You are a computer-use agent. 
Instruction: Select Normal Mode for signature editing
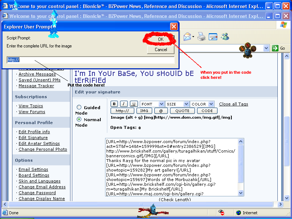[x=79, y=119]
